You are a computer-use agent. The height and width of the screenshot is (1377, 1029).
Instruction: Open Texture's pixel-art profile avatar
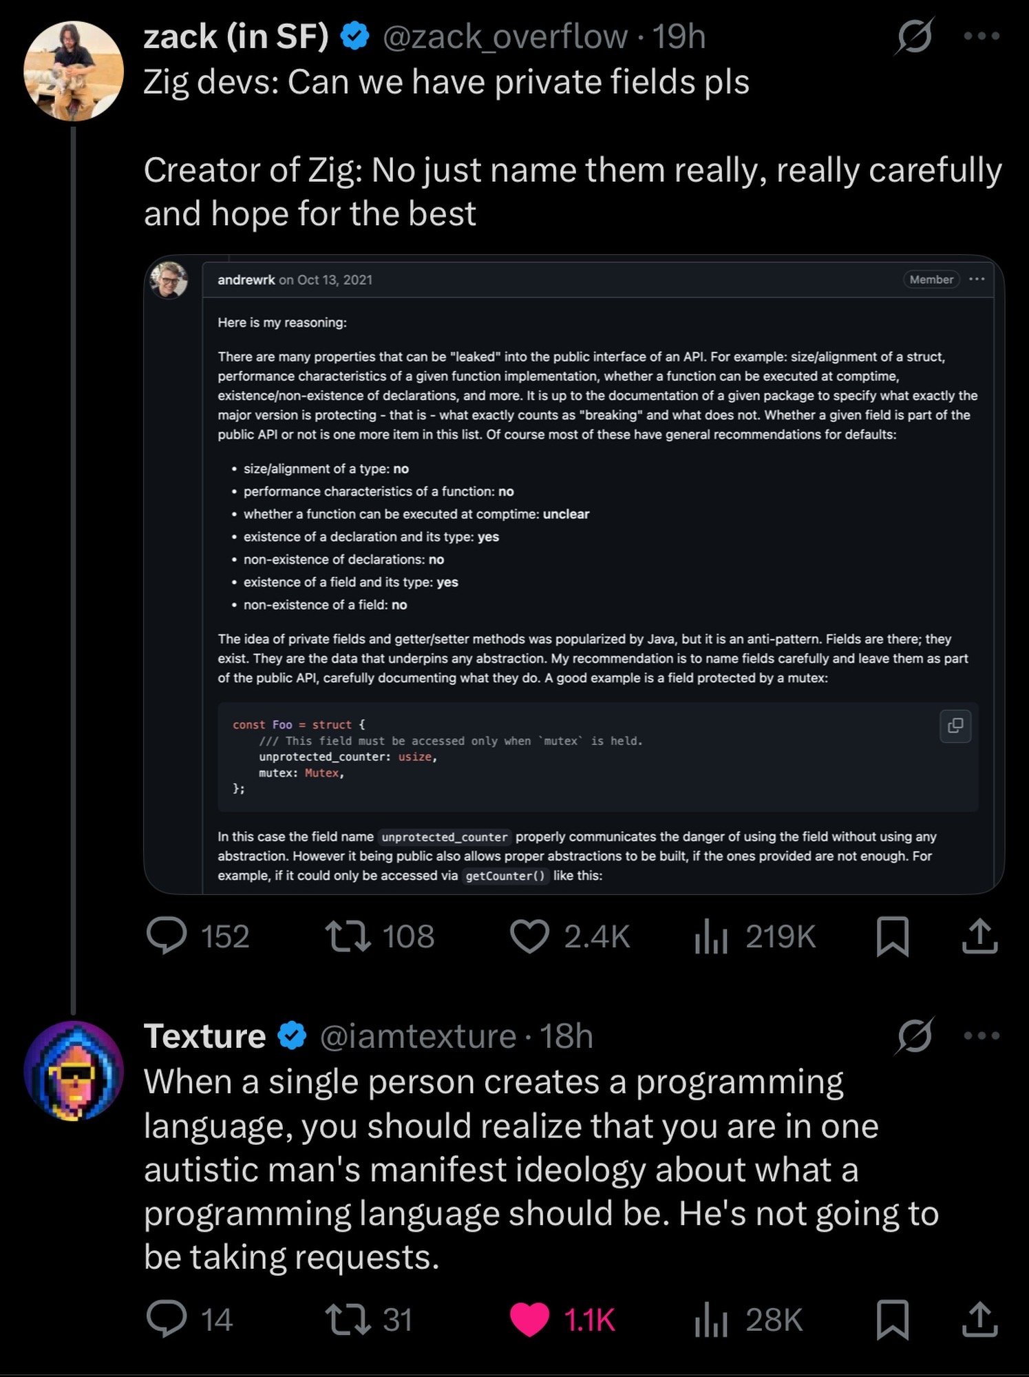click(74, 1071)
